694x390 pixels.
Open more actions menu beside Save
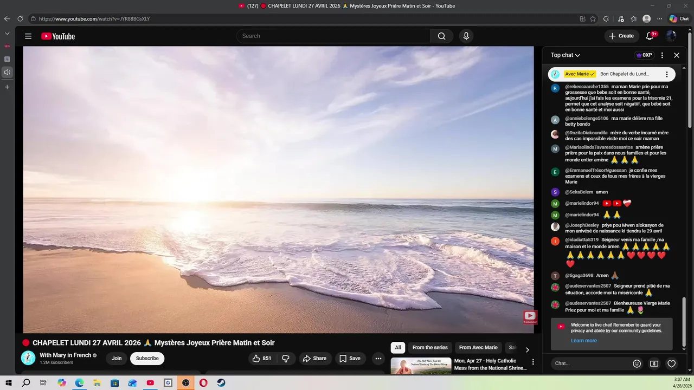coord(378,359)
